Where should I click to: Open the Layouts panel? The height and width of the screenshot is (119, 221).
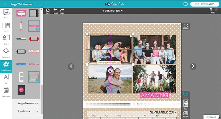pyautogui.click(x=6, y=27)
